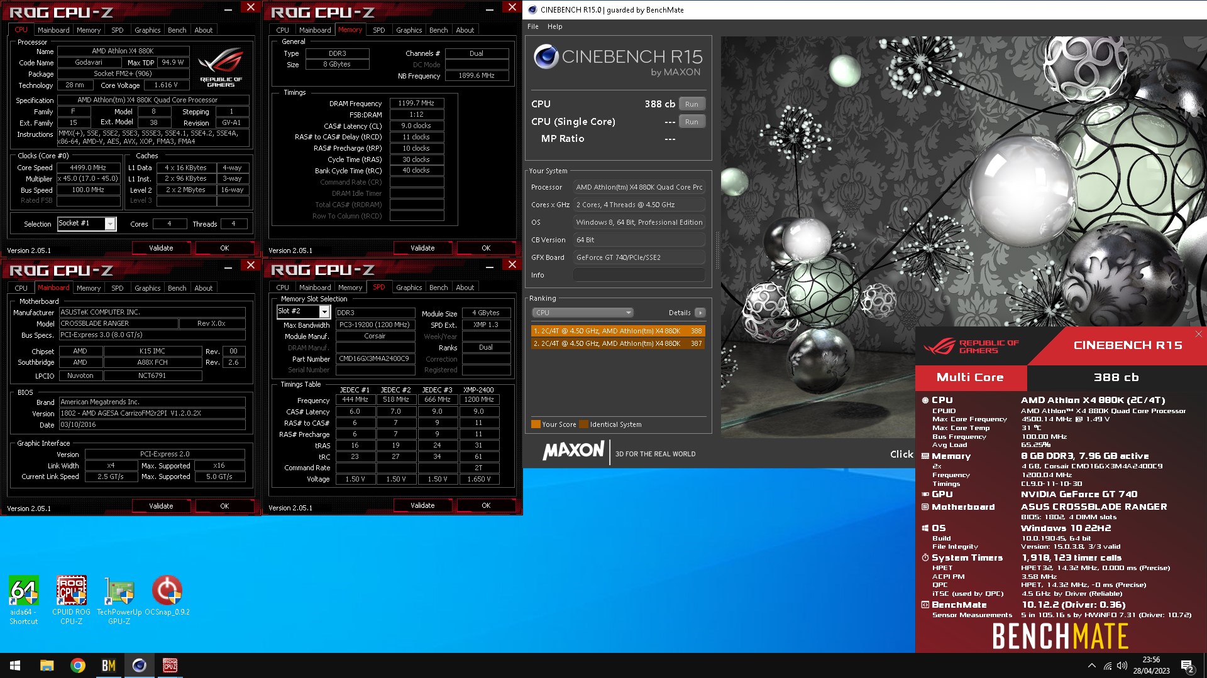Click the GPU section icon in BenchMate
Viewport: 1207px width, 678px height.
925,494
